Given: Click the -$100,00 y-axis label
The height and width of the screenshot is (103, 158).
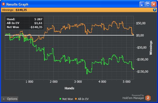Looking at the screenshot, I should (x=142, y=59).
